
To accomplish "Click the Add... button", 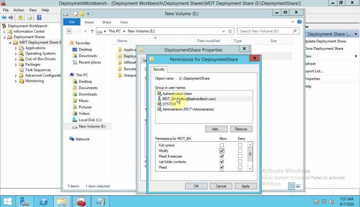I will pos(216,129).
